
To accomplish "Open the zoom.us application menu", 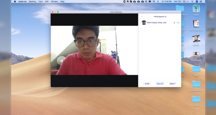I will click(22, 1).
